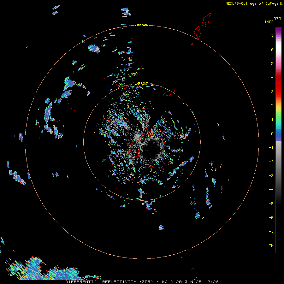Click the -3 tick label on color scale

271,176
